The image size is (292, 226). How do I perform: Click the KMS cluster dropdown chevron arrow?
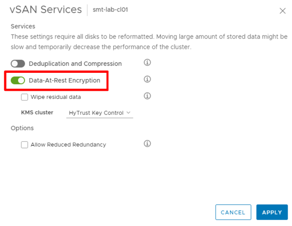(128, 113)
